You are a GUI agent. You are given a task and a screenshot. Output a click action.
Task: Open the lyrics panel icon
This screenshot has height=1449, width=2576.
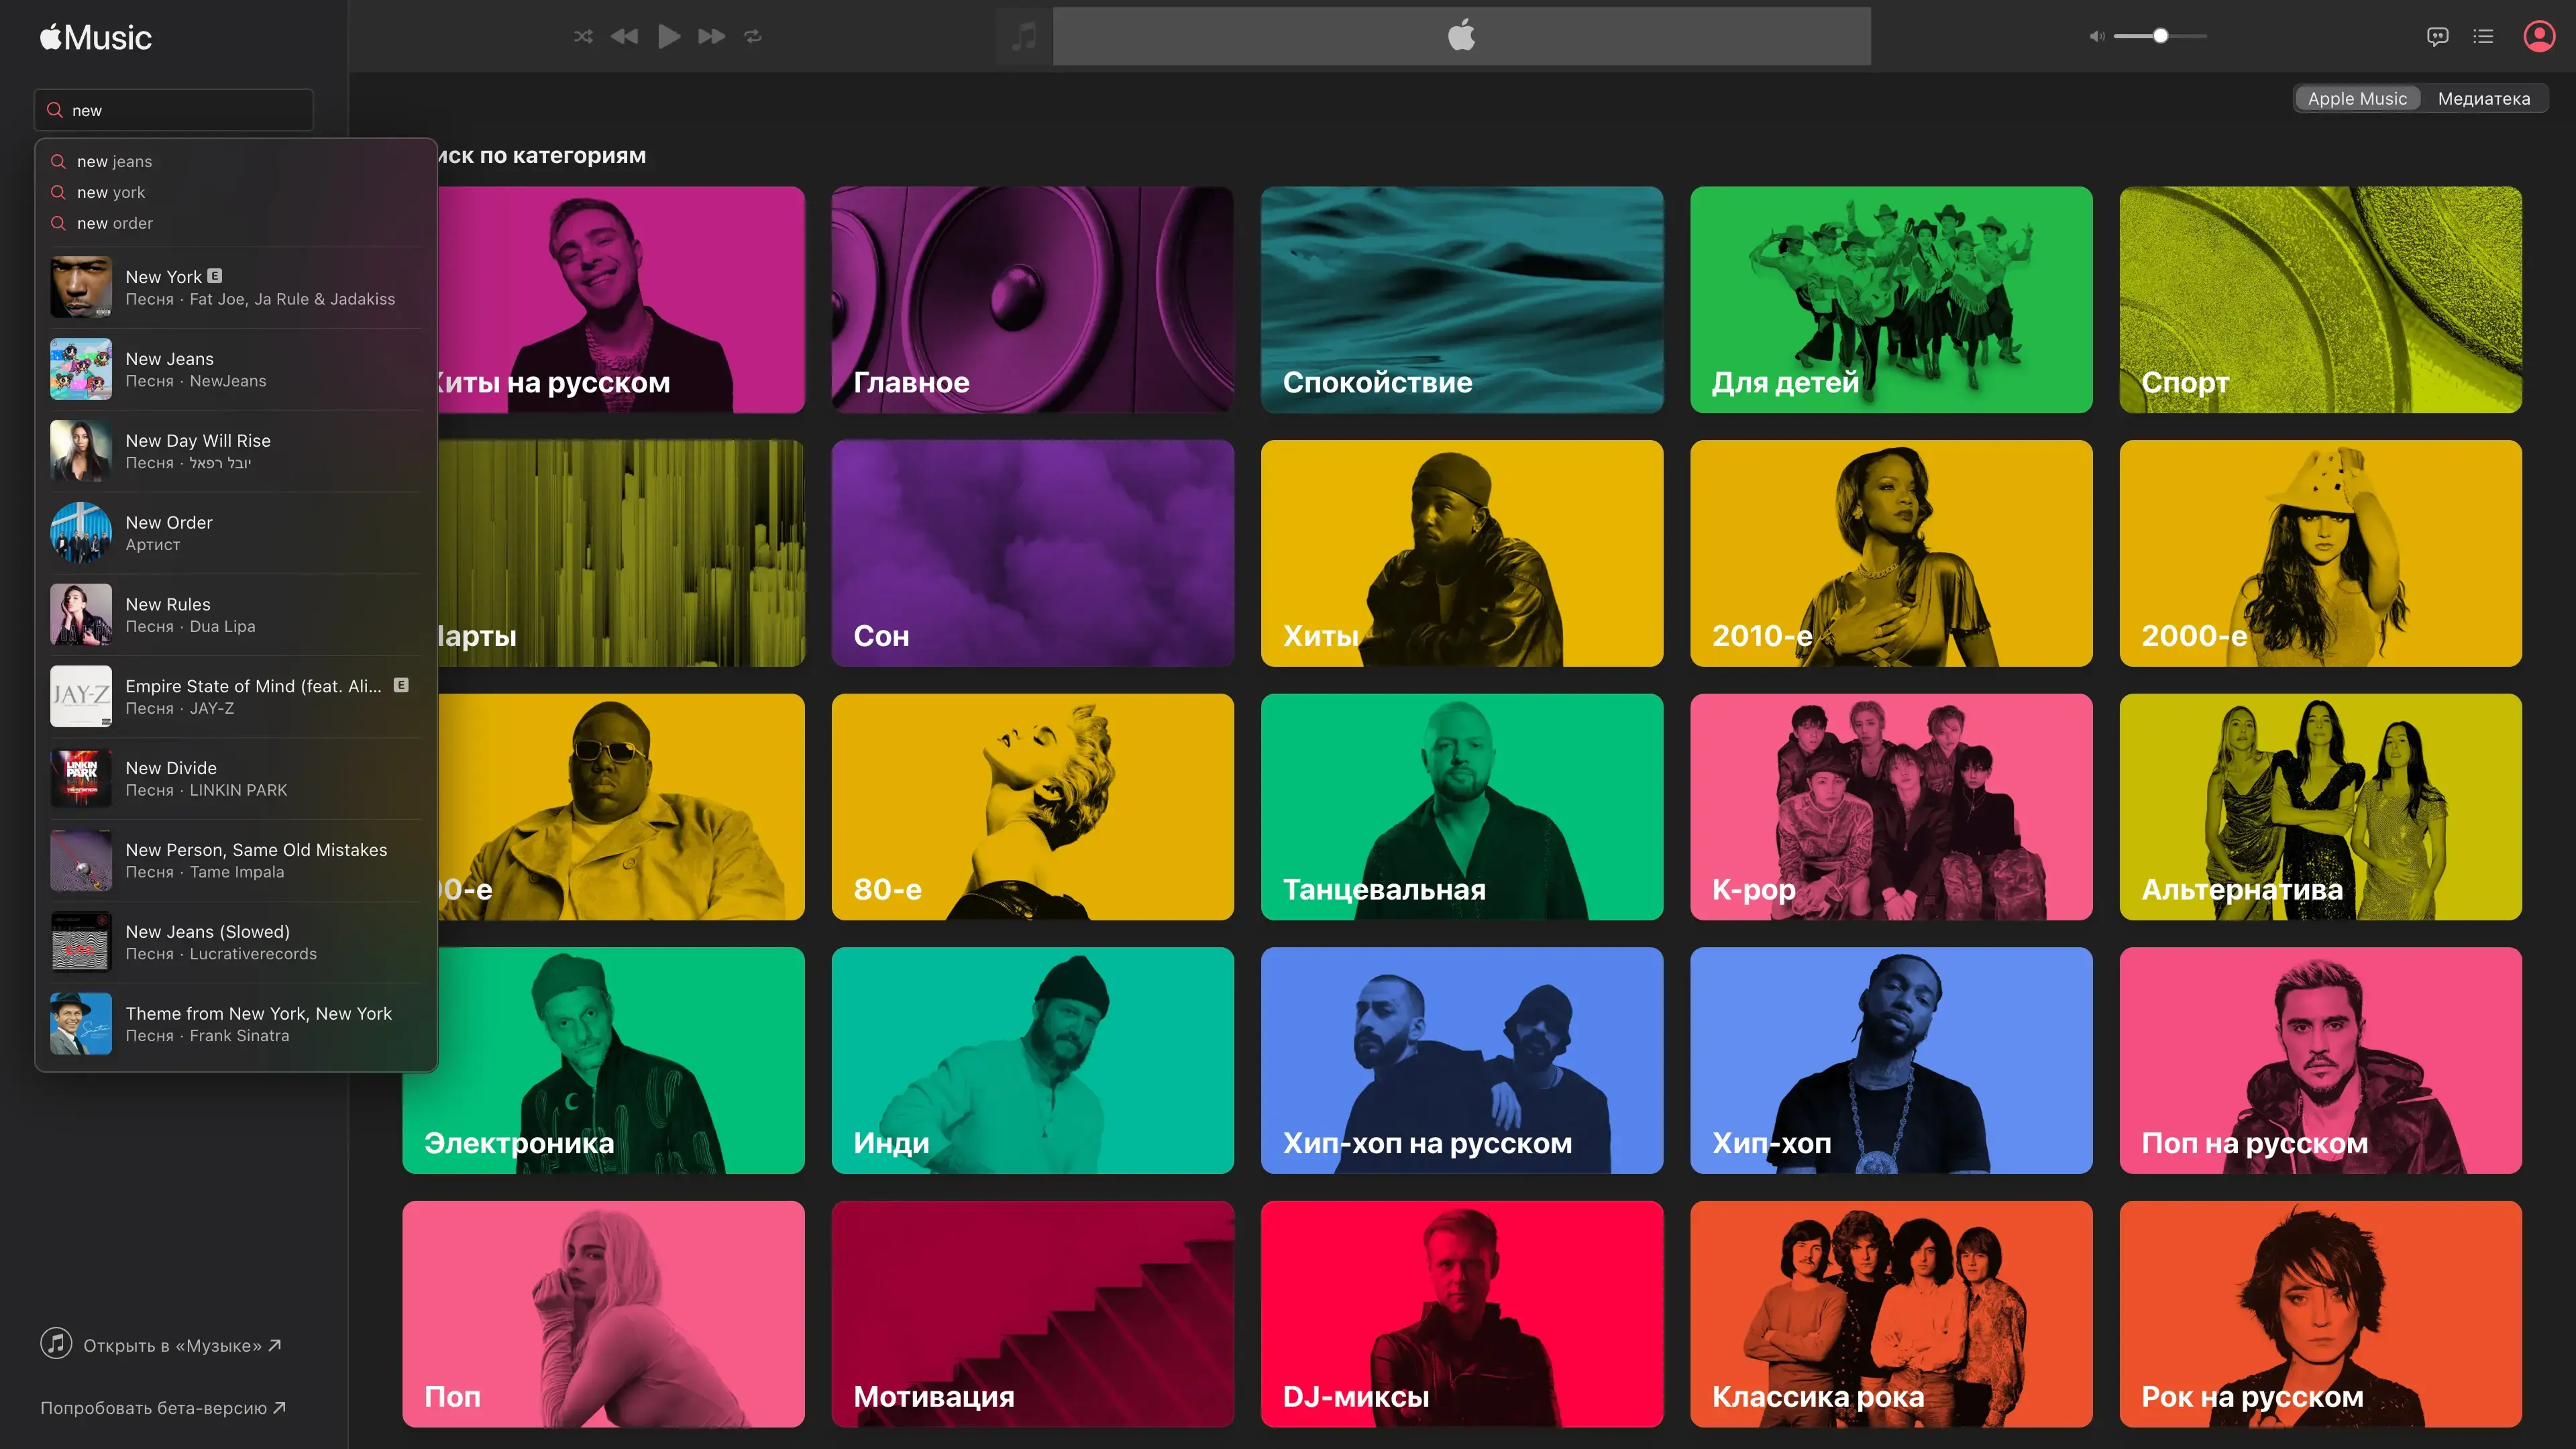tap(2437, 37)
